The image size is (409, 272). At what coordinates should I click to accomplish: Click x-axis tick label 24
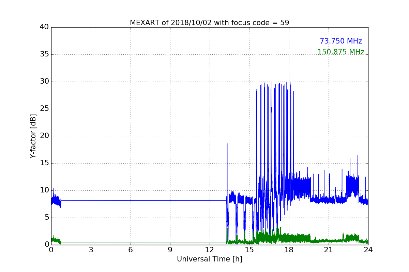tap(368, 250)
